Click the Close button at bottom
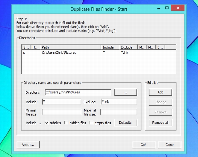Viewport: 198px width, 157px height. tap(170, 145)
